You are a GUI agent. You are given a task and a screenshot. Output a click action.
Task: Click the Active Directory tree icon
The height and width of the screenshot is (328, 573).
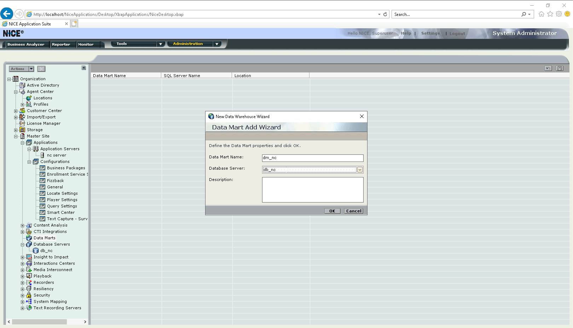point(22,85)
